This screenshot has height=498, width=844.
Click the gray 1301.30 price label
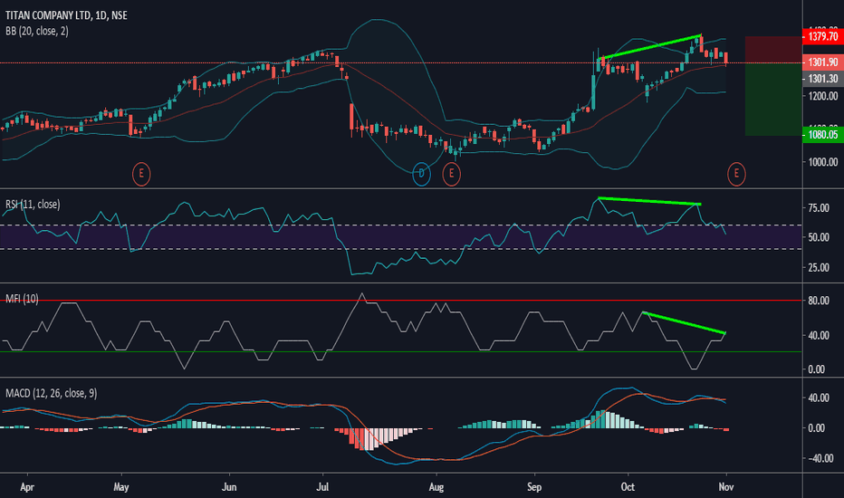pyautogui.click(x=822, y=79)
